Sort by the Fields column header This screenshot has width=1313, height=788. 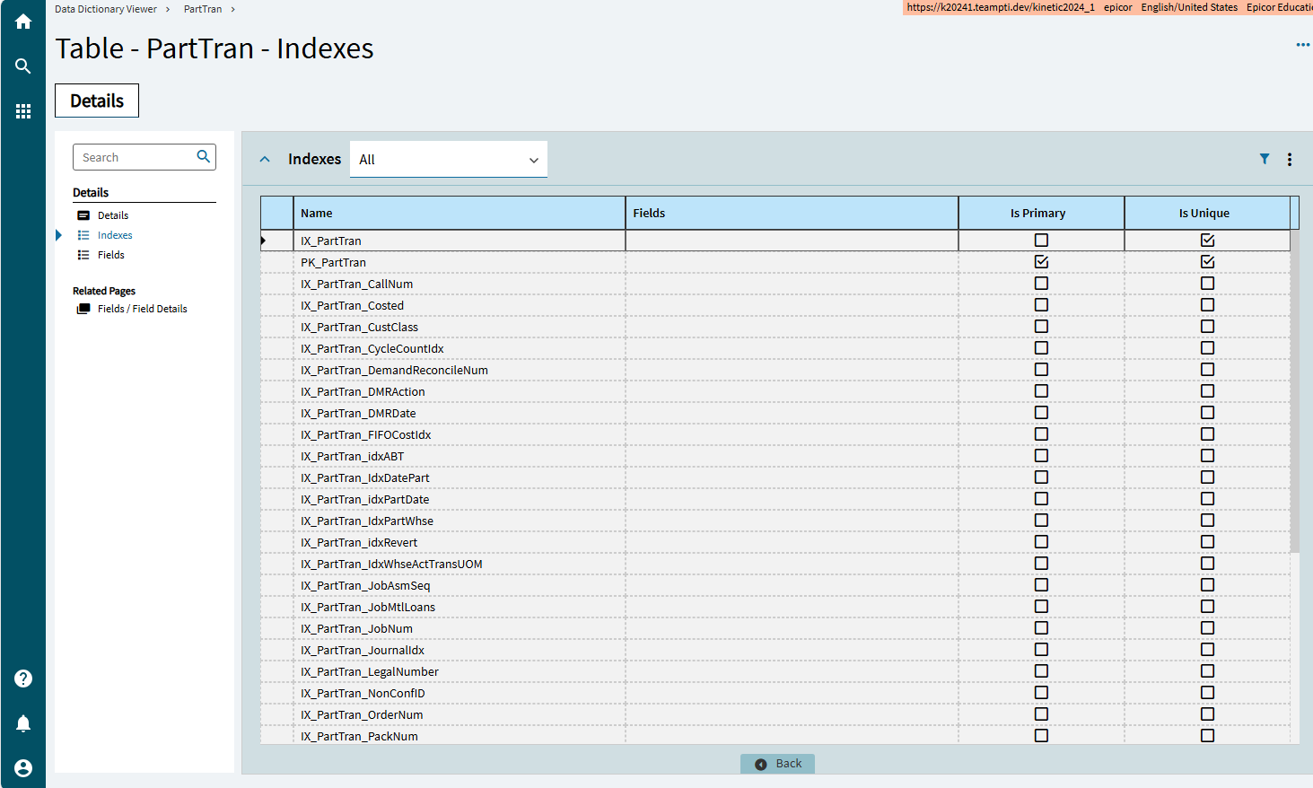pyautogui.click(x=792, y=214)
